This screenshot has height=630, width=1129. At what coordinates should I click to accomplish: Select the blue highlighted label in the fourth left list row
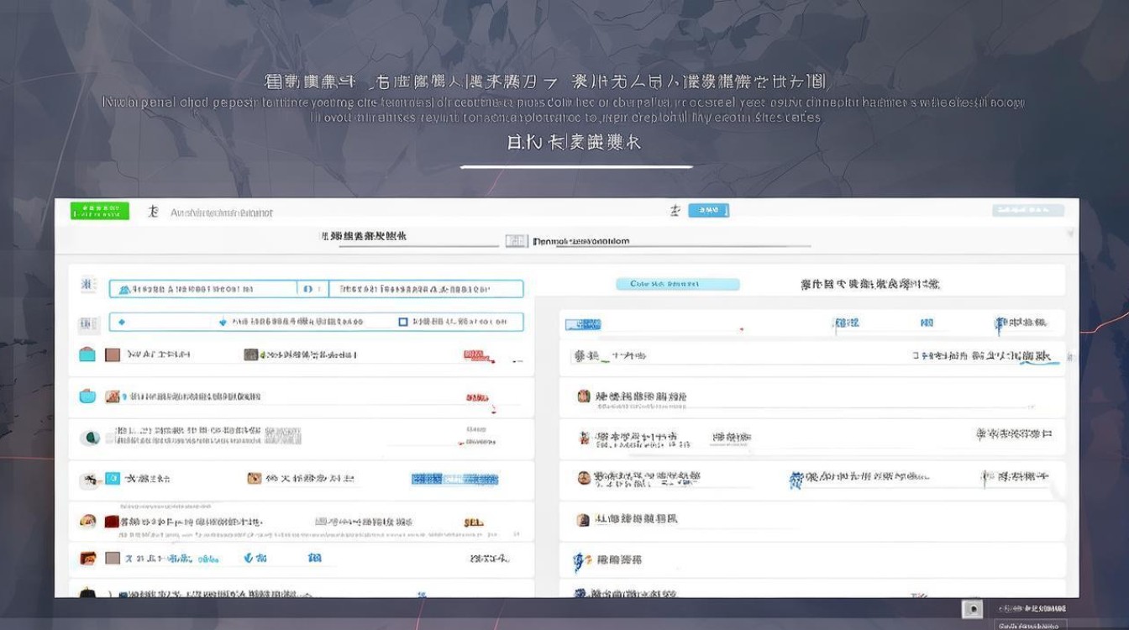pos(454,479)
